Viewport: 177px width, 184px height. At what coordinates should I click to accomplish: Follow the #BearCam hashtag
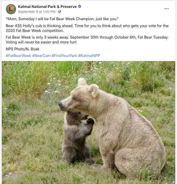coord(41,56)
